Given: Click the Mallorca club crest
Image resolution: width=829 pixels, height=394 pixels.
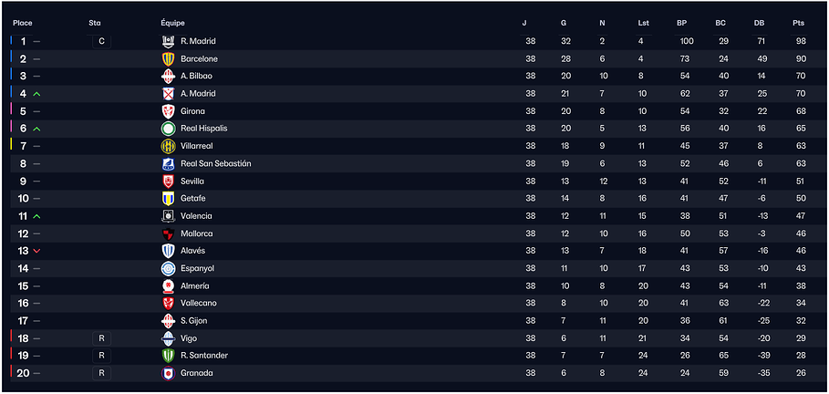Looking at the screenshot, I should coord(168,233).
